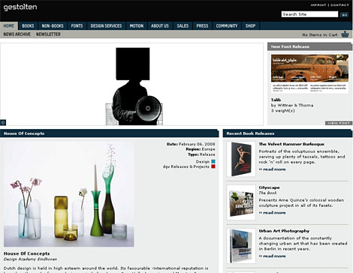
Task: Open the News Archive submenu link
Action: click(17, 34)
